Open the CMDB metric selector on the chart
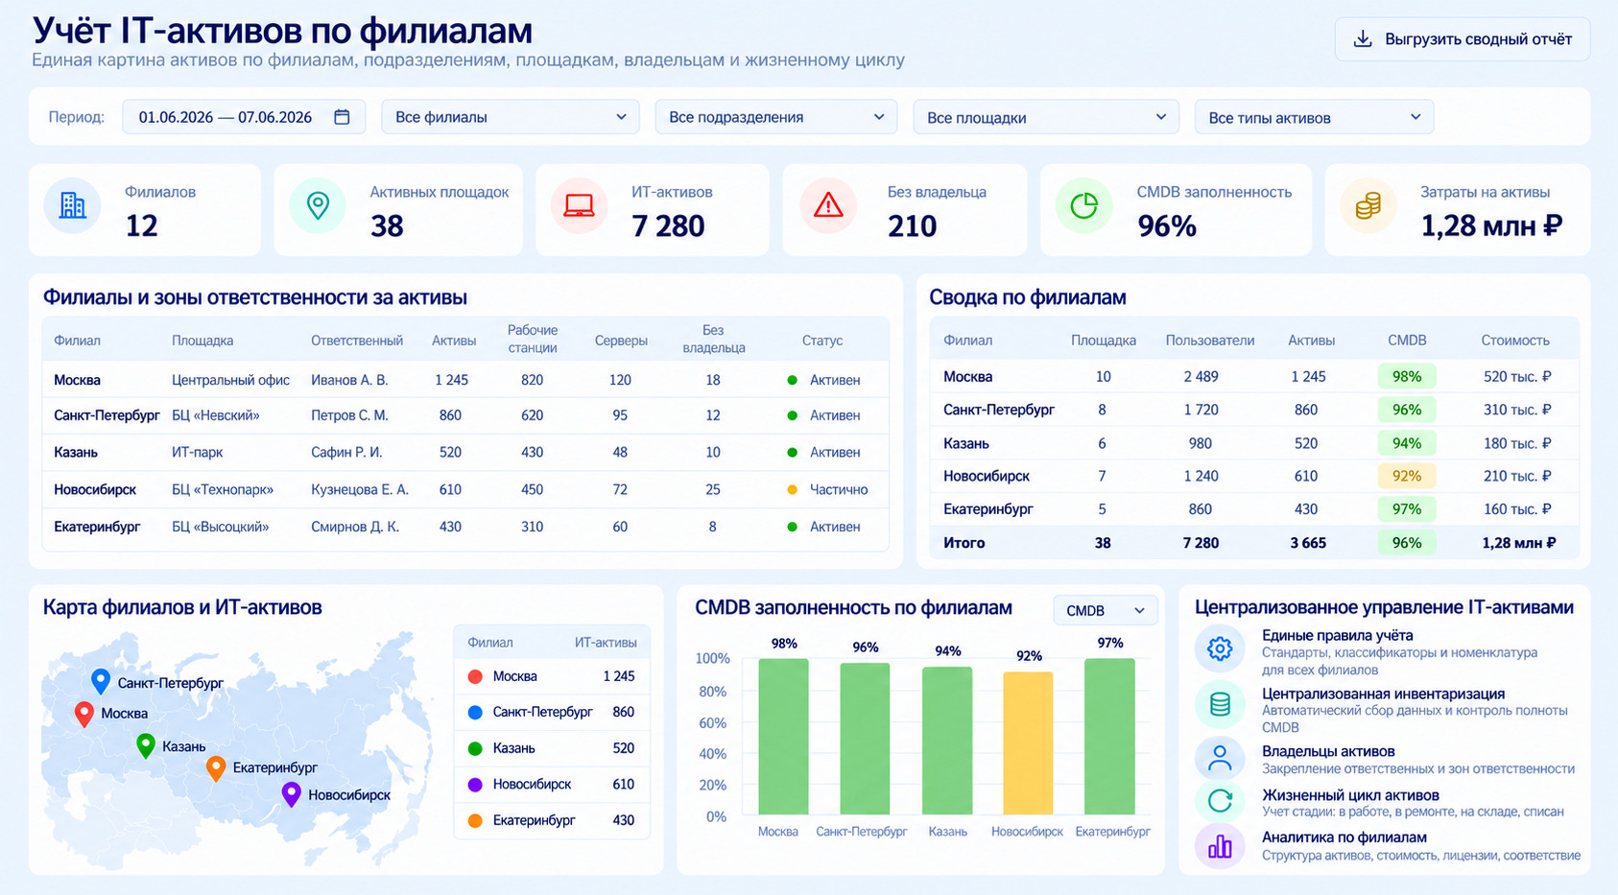The image size is (1618, 895). [1106, 610]
